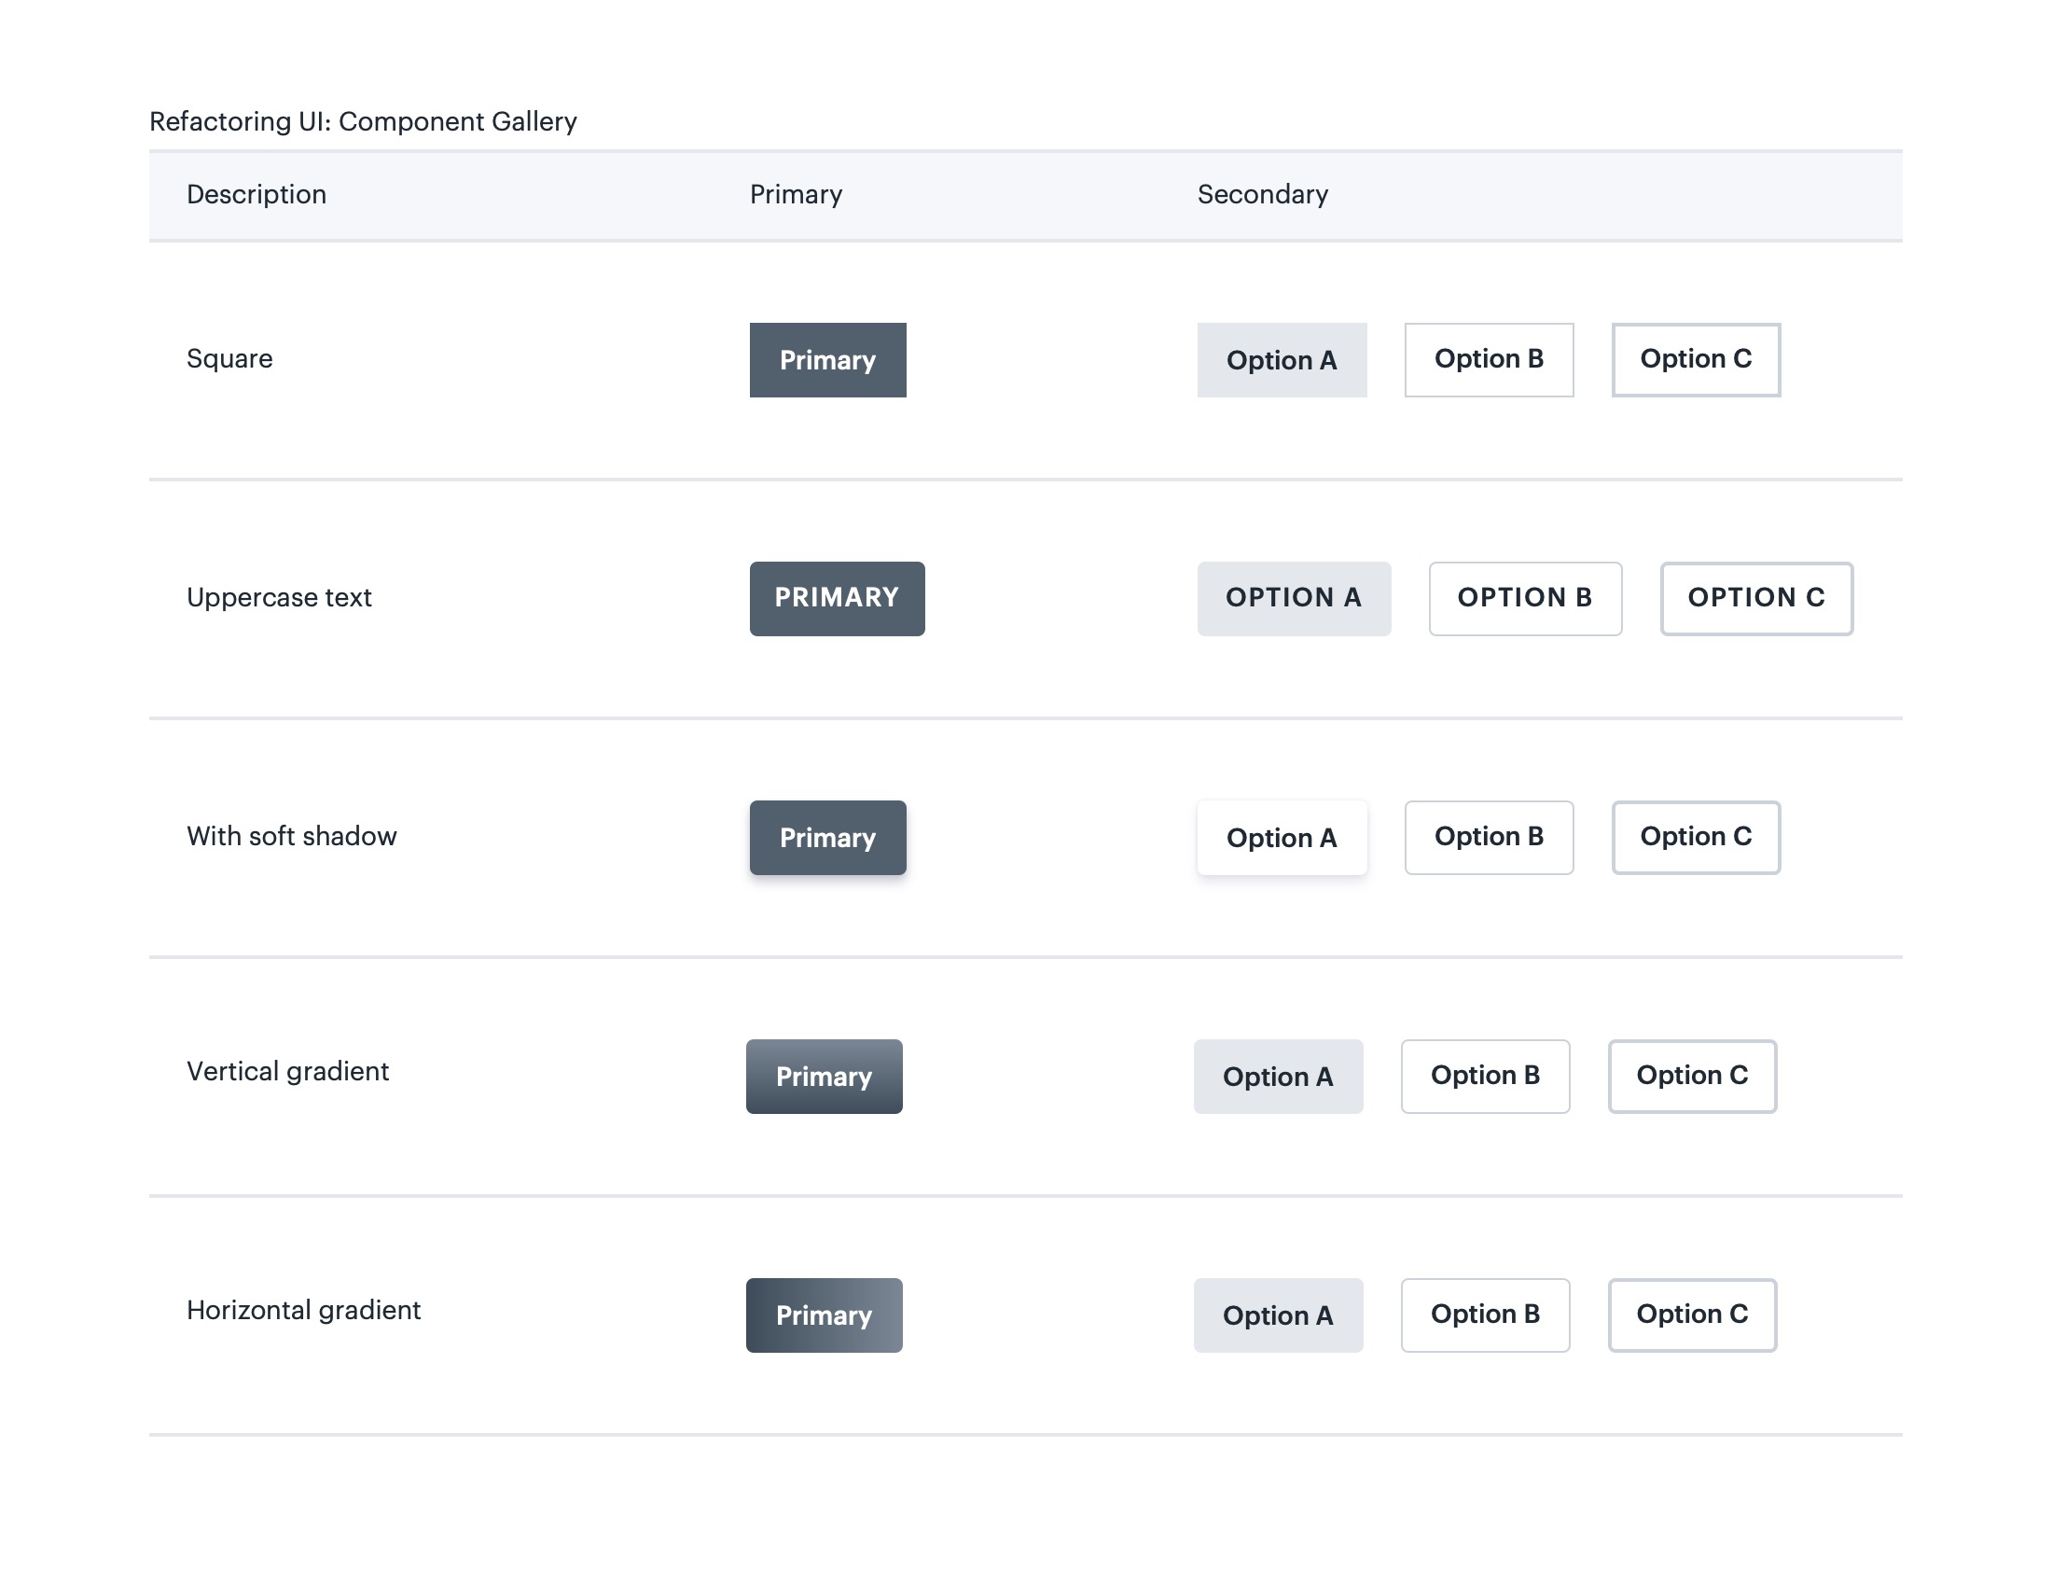Select the uppercase OPTION B button

1524,599
